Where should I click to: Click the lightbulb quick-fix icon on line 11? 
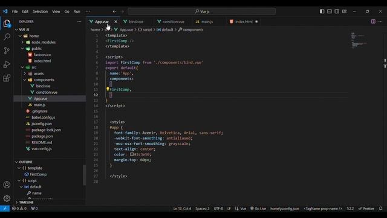pos(108,89)
